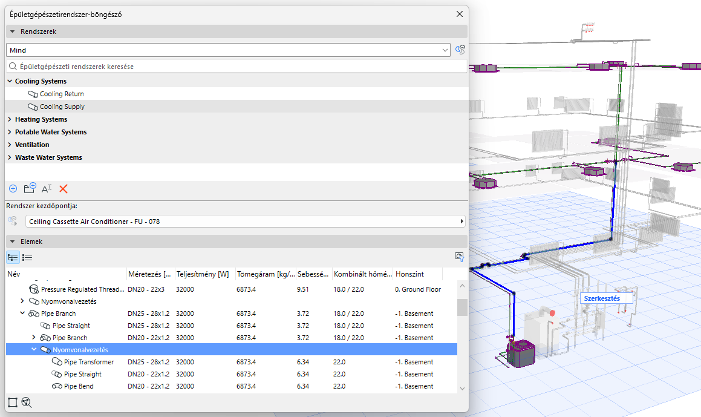Image resolution: width=701 pixels, height=417 pixels.
Task: Collapse the highlighted Nyomvonalvezetés row
Action: click(x=34, y=349)
